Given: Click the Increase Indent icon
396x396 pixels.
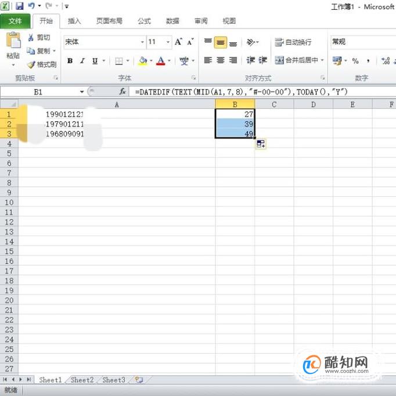Looking at the screenshot, I should pyautogui.click(x=262, y=60).
